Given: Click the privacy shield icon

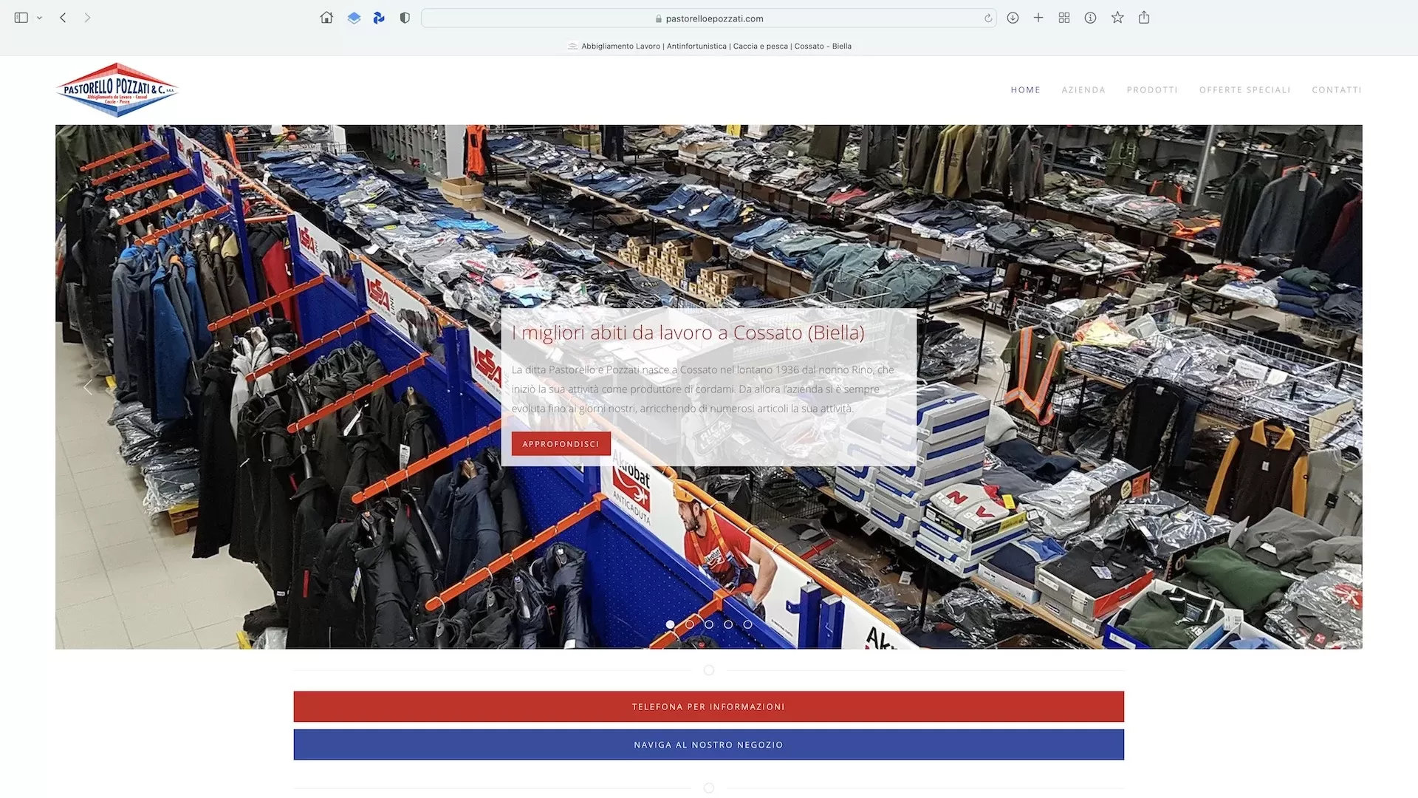Looking at the screenshot, I should [x=405, y=18].
